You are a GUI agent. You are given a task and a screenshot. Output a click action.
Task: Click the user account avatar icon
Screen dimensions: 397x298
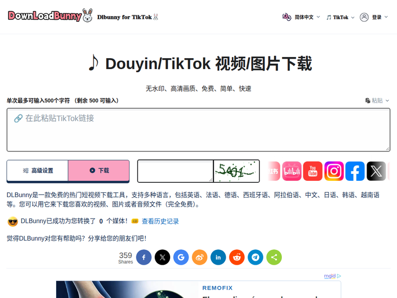pyautogui.click(x=364, y=17)
